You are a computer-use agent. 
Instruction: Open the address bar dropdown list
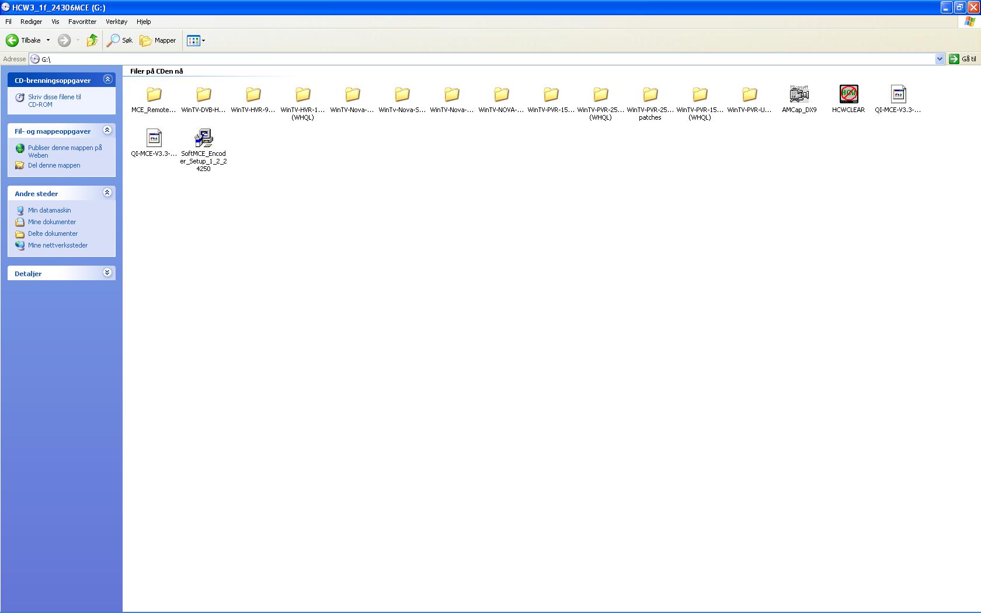tap(940, 59)
